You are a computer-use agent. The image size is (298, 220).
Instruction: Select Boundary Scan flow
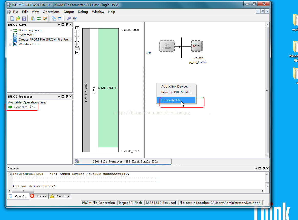(30, 30)
